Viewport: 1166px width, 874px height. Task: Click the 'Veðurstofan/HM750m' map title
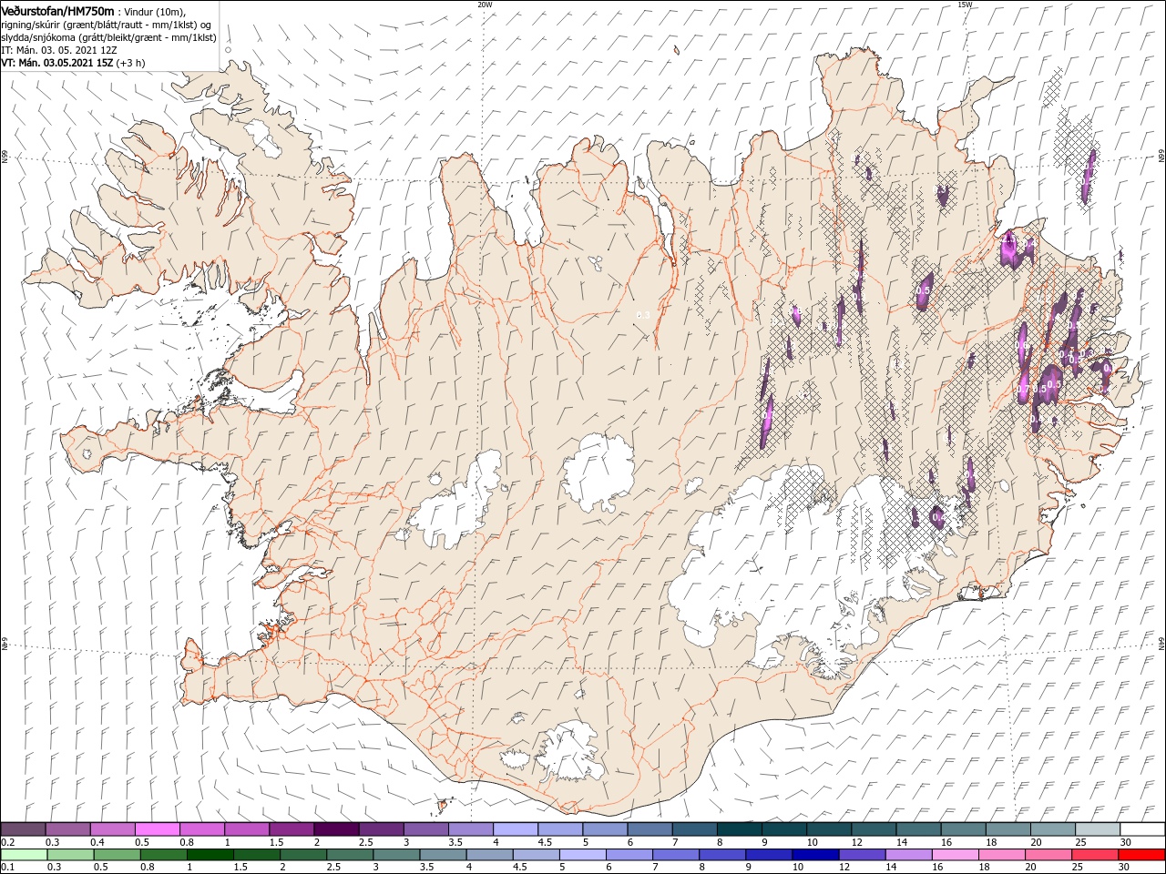click(x=58, y=10)
